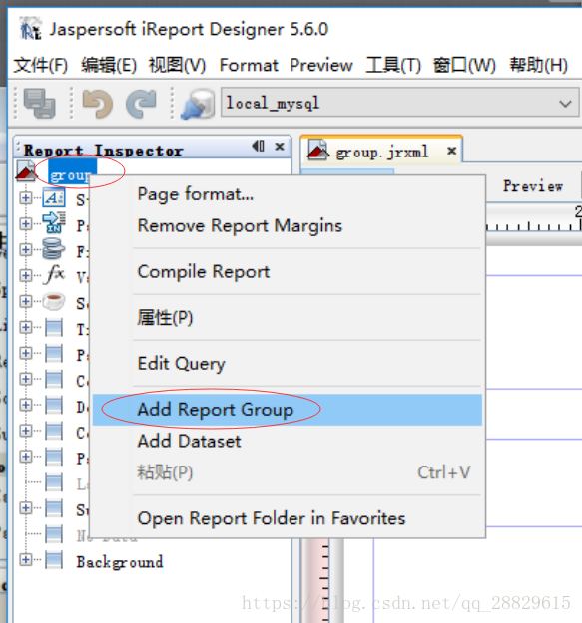This screenshot has height=623, width=582.
Task: Click the Background band icon
Action: tap(54, 560)
